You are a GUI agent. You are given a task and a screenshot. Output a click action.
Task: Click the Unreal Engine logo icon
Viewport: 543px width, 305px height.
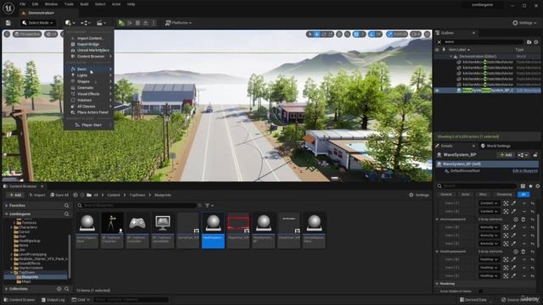[x=8, y=8]
